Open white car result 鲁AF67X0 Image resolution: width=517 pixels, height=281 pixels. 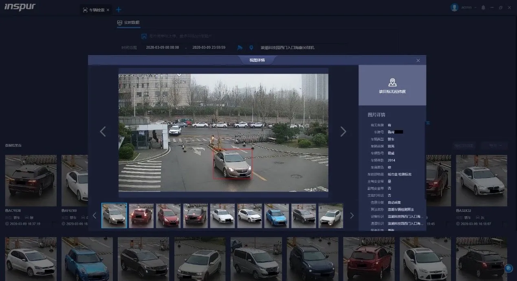pyautogui.click(x=75, y=180)
